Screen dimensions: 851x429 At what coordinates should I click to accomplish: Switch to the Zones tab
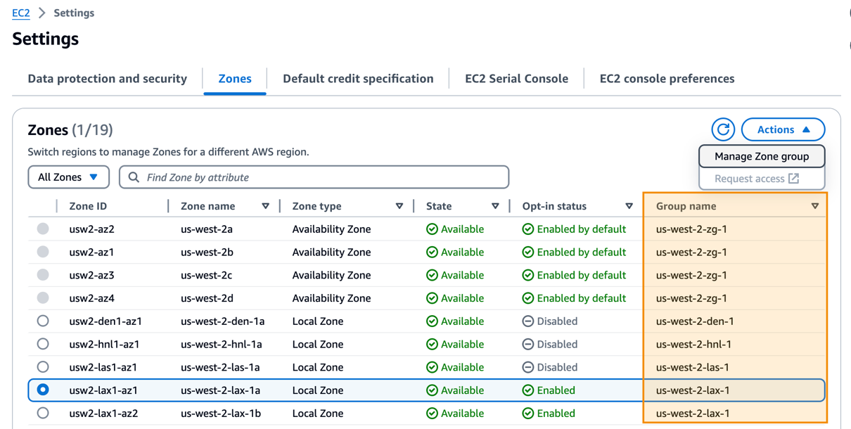pyautogui.click(x=235, y=79)
